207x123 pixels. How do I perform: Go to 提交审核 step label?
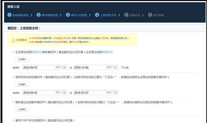tap(159, 15)
